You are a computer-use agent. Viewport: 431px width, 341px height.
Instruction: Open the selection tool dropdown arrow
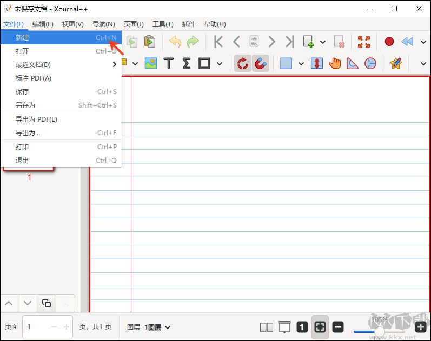[301, 64]
